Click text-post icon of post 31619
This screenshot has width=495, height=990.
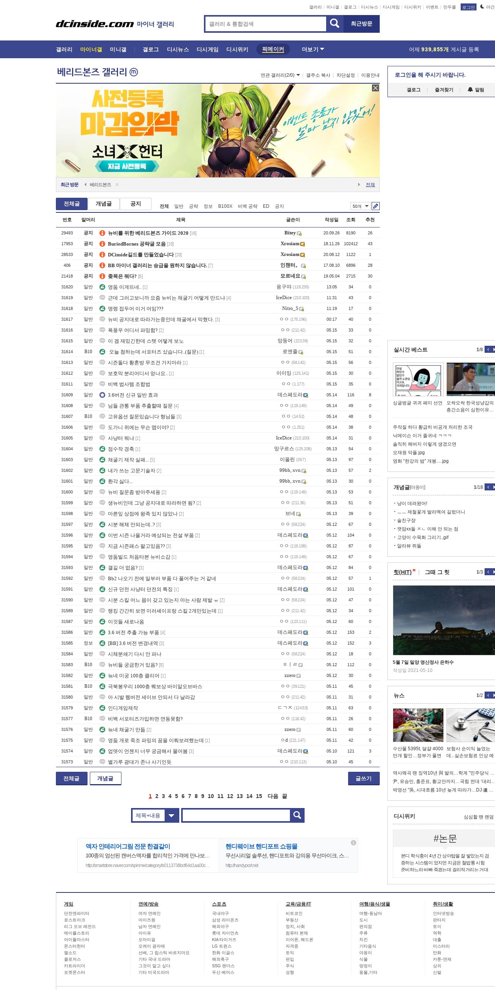coord(102,298)
